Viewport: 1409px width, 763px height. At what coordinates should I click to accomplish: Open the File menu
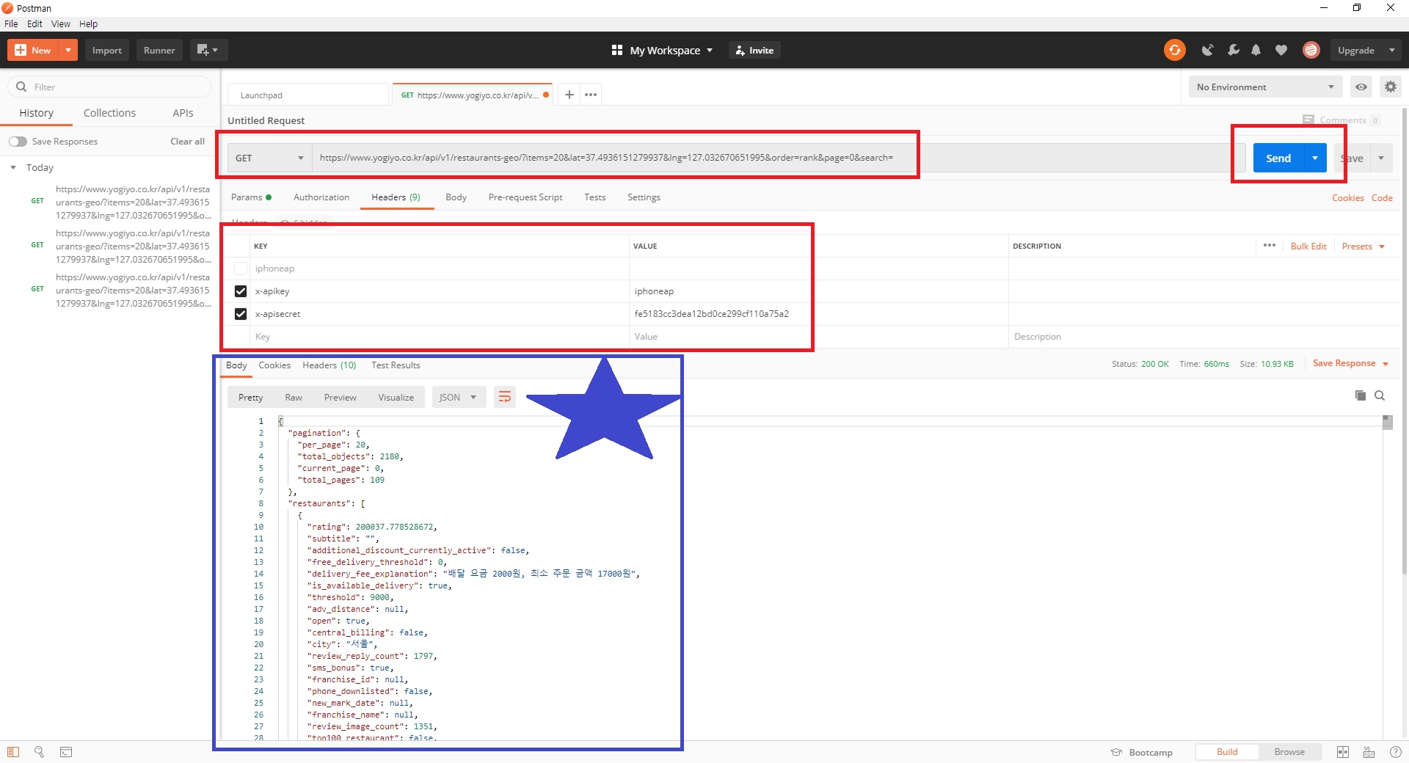pos(11,23)
